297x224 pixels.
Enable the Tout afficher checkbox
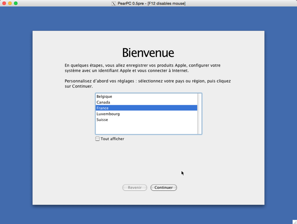coord(97,139)
